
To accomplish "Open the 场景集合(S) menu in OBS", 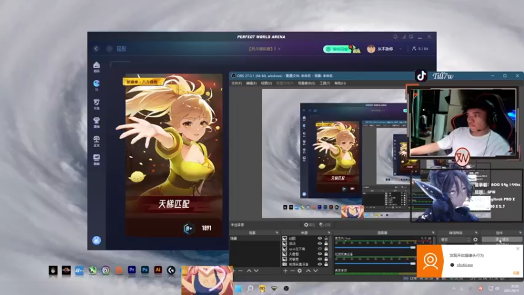I will [307, 83].
